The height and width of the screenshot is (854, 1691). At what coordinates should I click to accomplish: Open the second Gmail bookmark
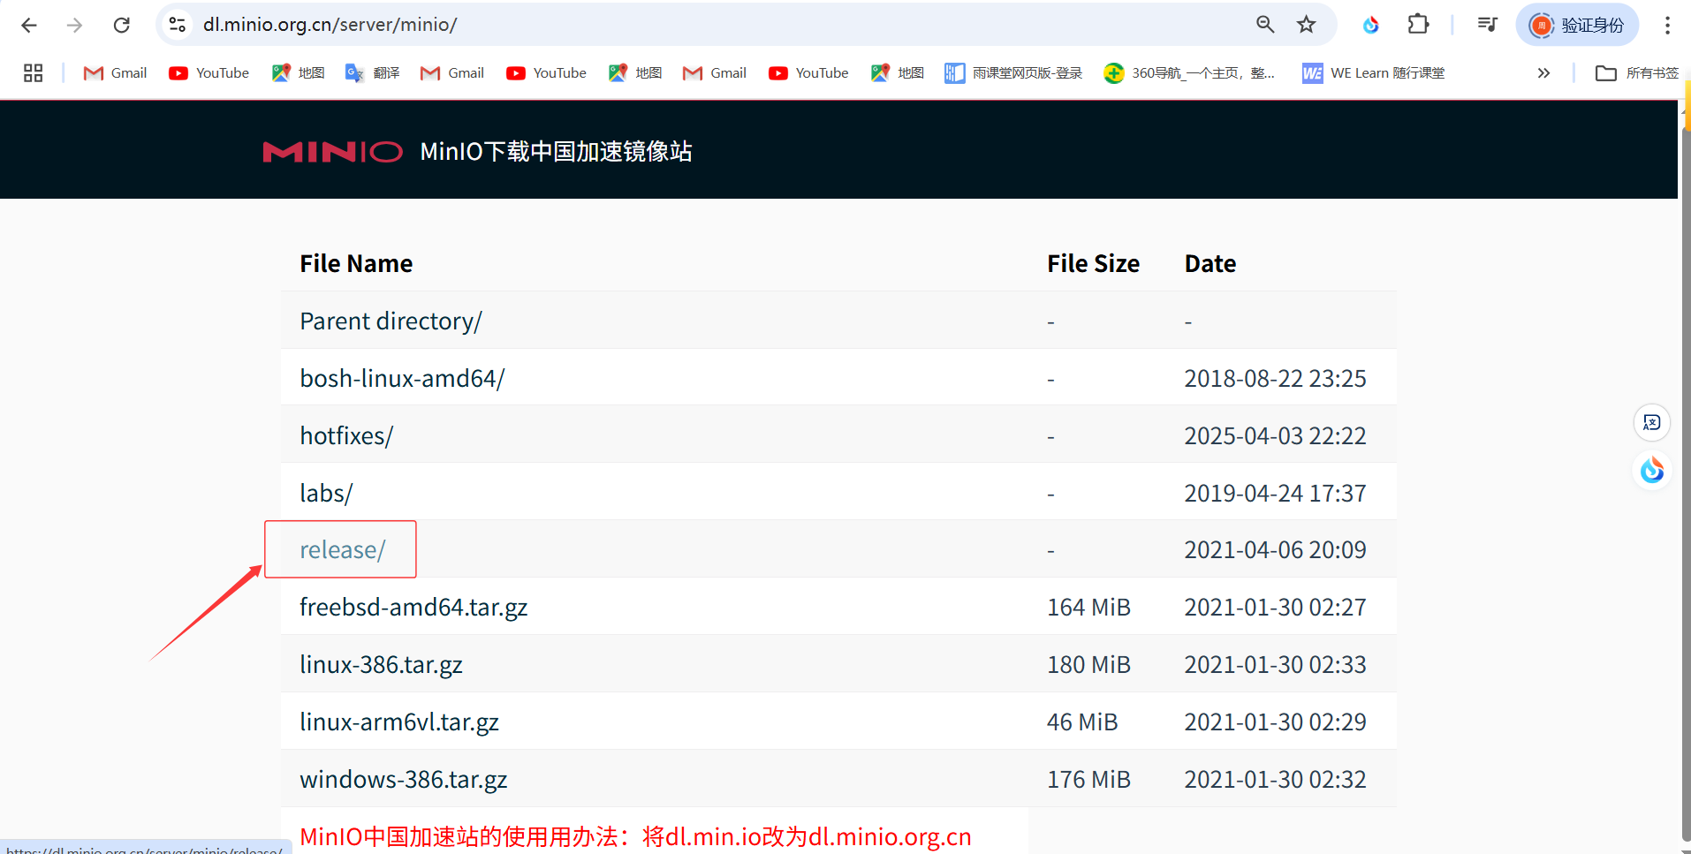click(452, 73)
